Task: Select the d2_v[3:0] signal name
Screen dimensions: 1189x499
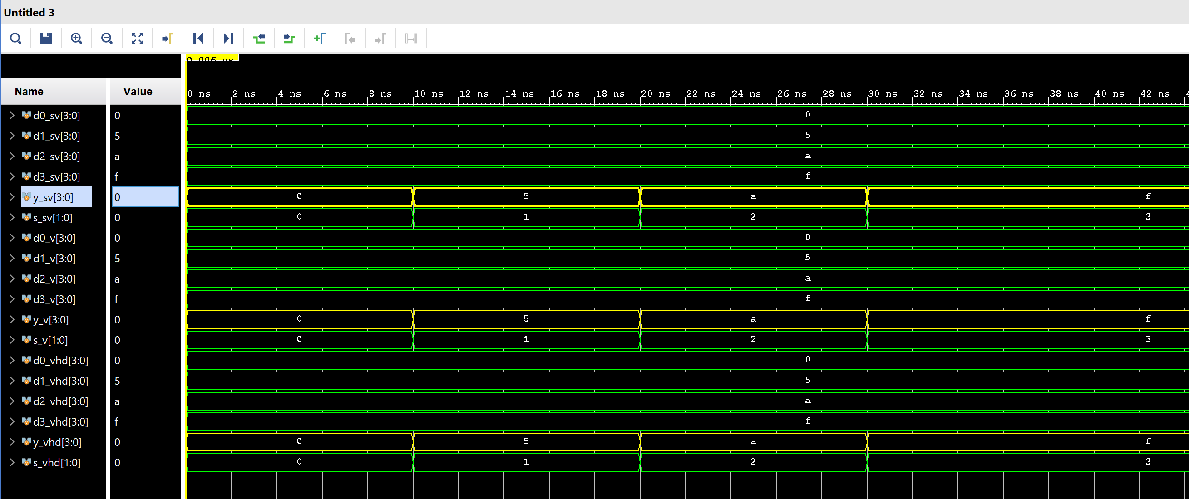Action: tap(54, 279)
